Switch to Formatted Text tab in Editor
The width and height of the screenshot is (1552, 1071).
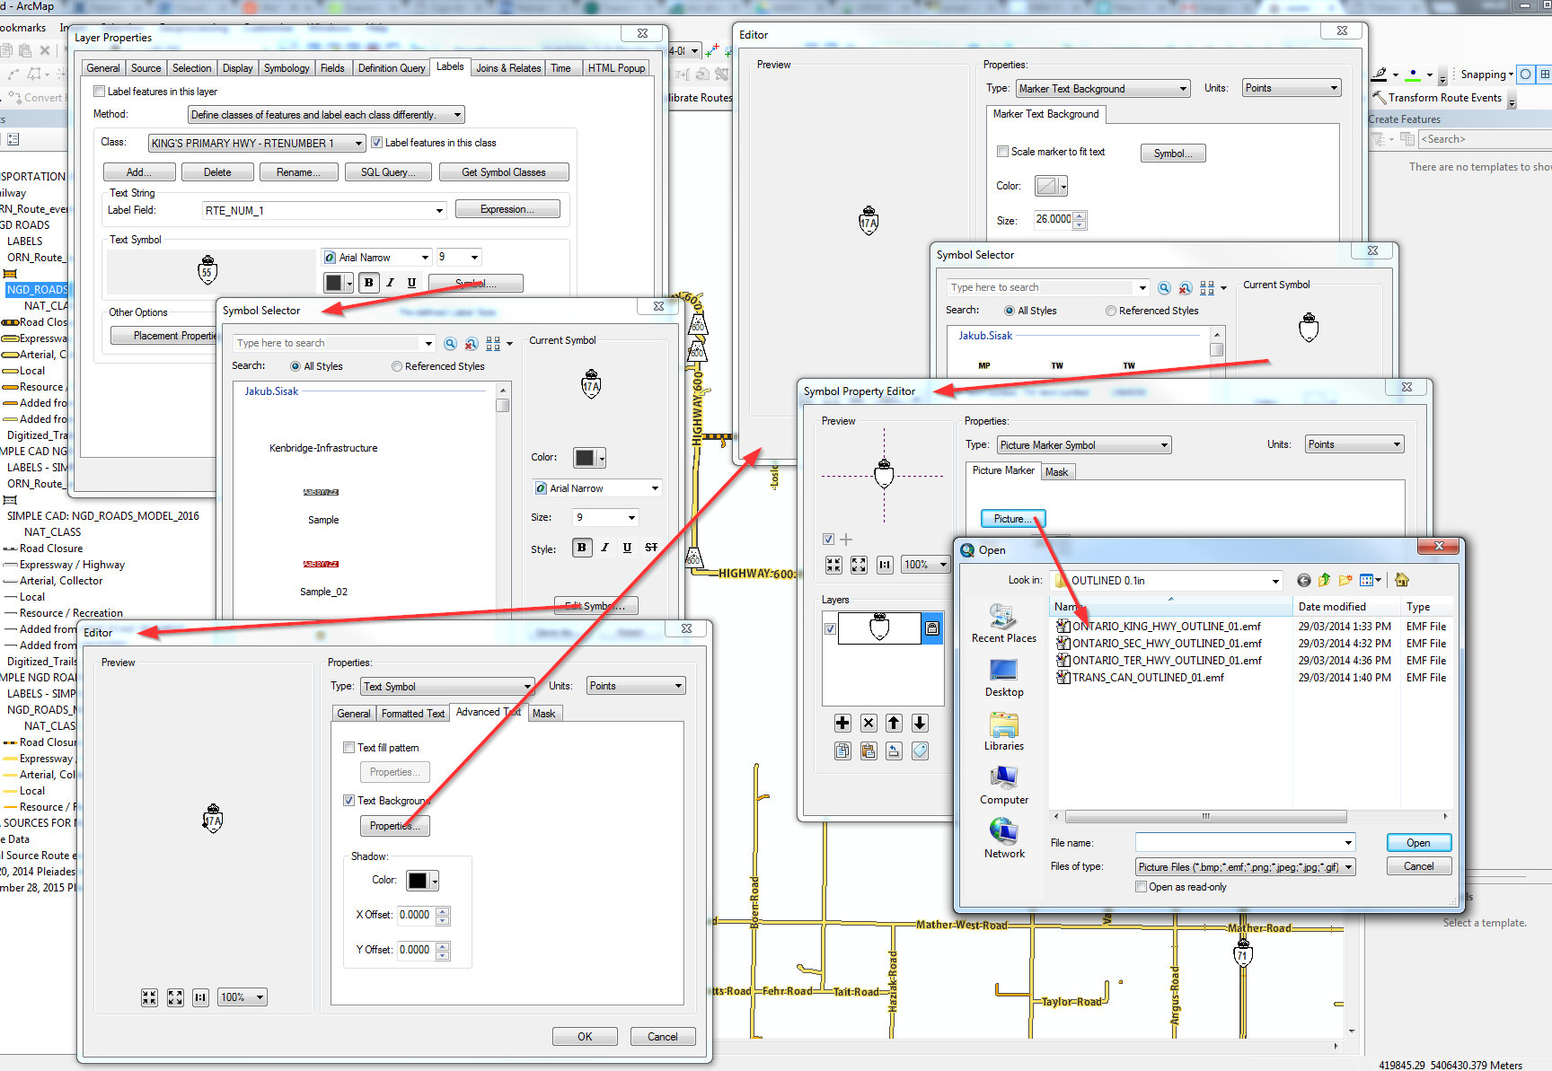click(x=412, y=714)
